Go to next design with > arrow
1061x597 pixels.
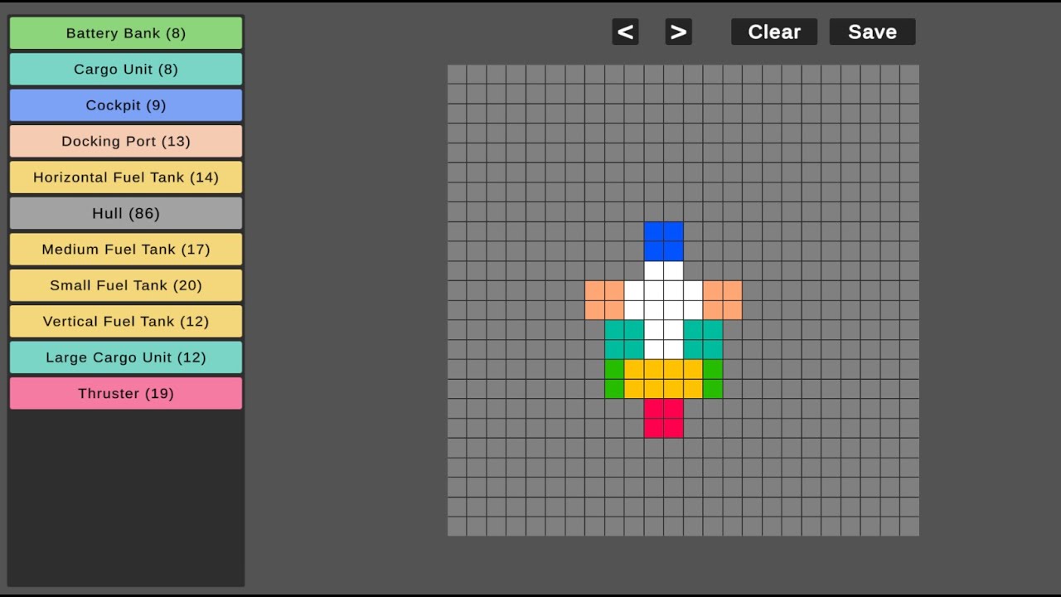coord(679,32)
